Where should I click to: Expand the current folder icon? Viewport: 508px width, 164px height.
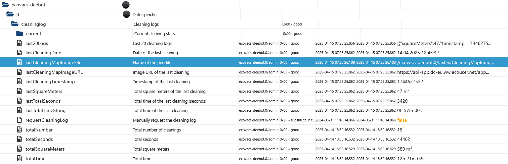(x=20, y=34)
